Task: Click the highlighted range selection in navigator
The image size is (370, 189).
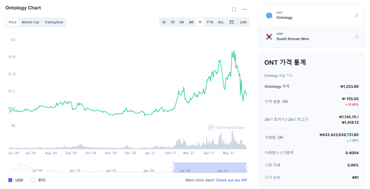Action: (210, 167)
